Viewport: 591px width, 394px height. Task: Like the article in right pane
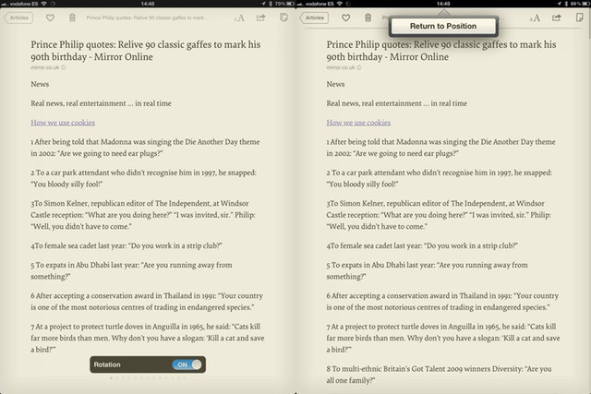pyautogui.click(x=345, y=18)
